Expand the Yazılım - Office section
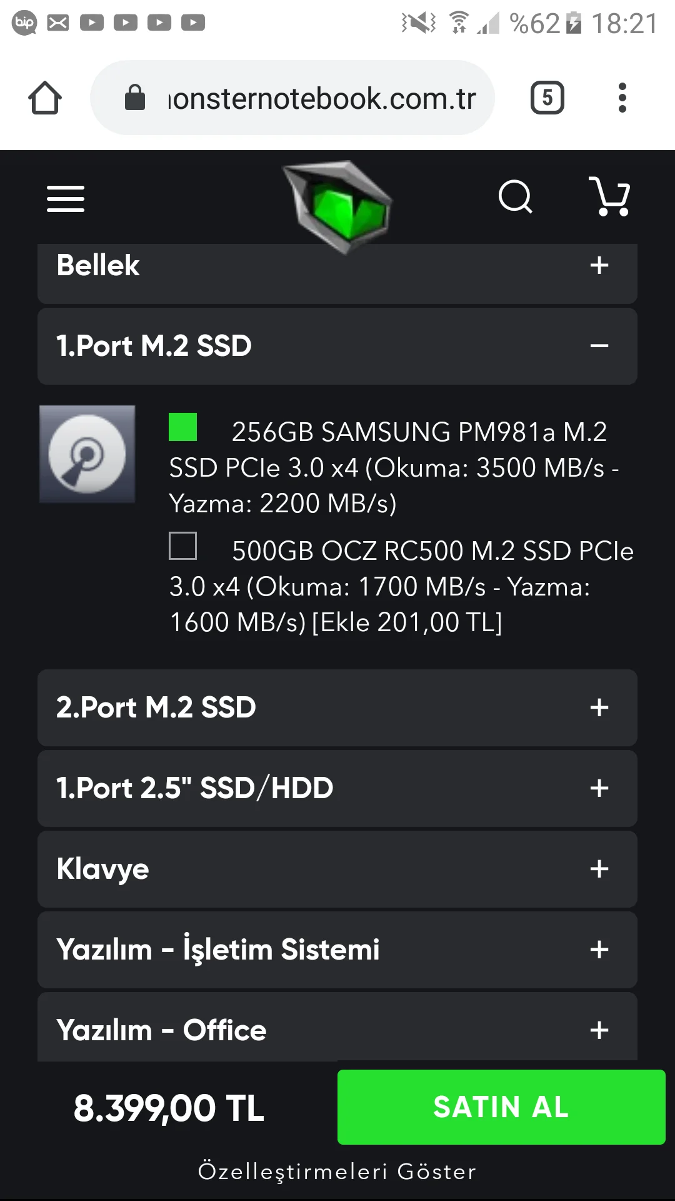This screenshot has height=1201, width=675. [x=599, y=1030]
